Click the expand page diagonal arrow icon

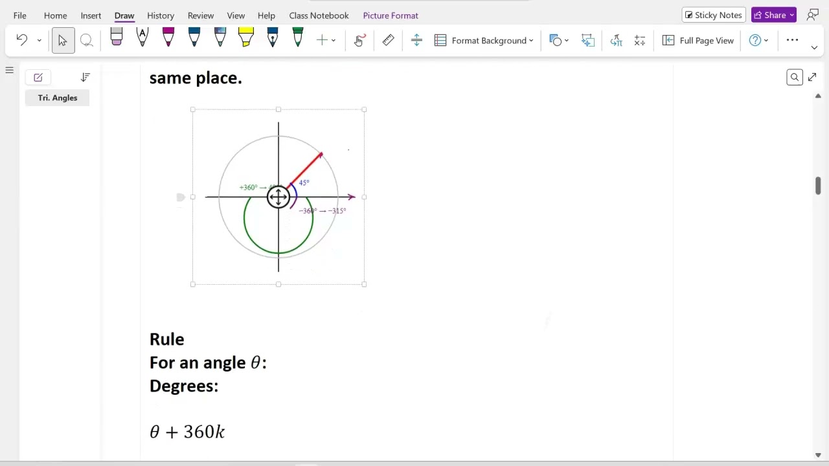[x=812, y=78]
